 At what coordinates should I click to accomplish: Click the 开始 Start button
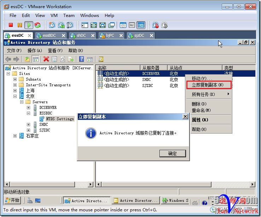[12, 200]
